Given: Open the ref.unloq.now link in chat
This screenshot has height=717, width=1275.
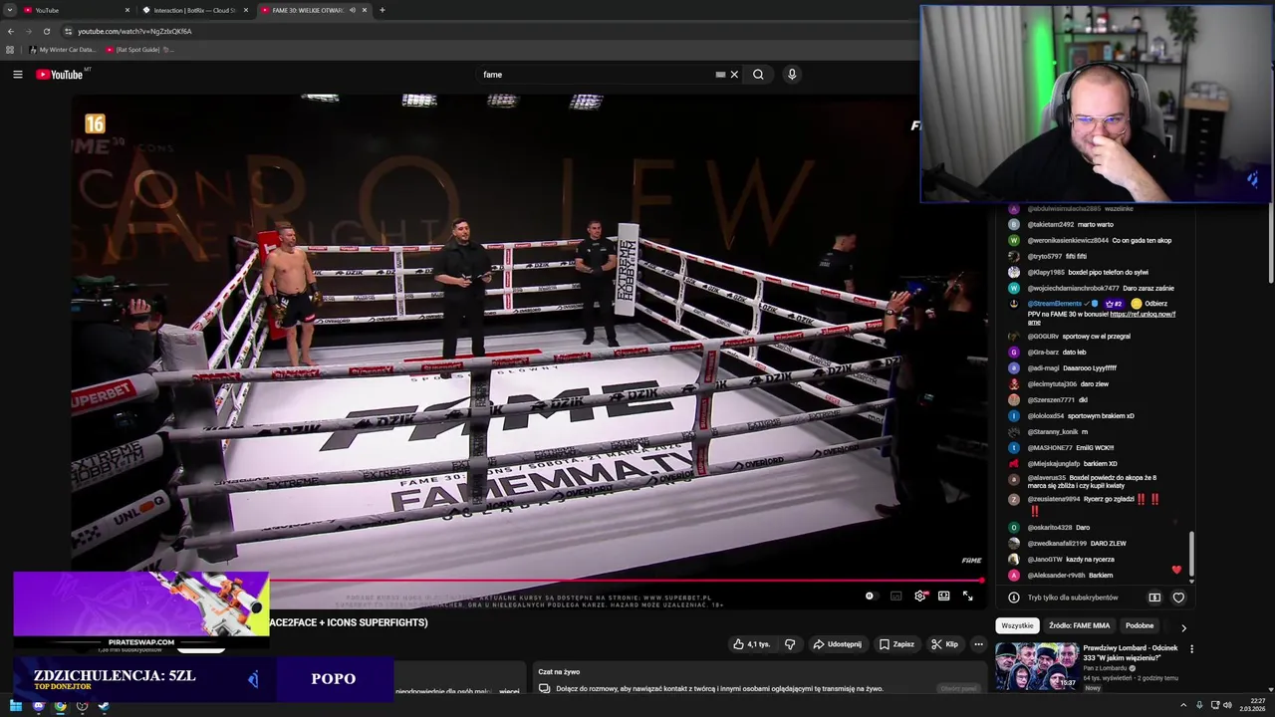Looking at the screenshot, I should tap(1142, 315).
